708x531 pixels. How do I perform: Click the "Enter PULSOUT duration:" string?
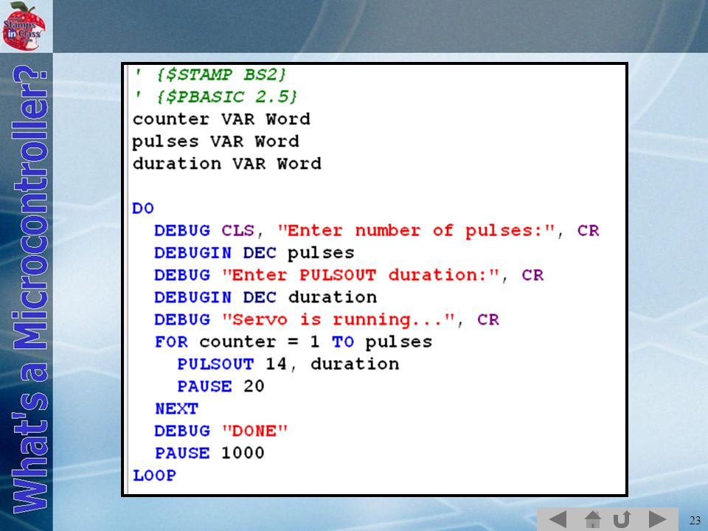pos(361,275)
